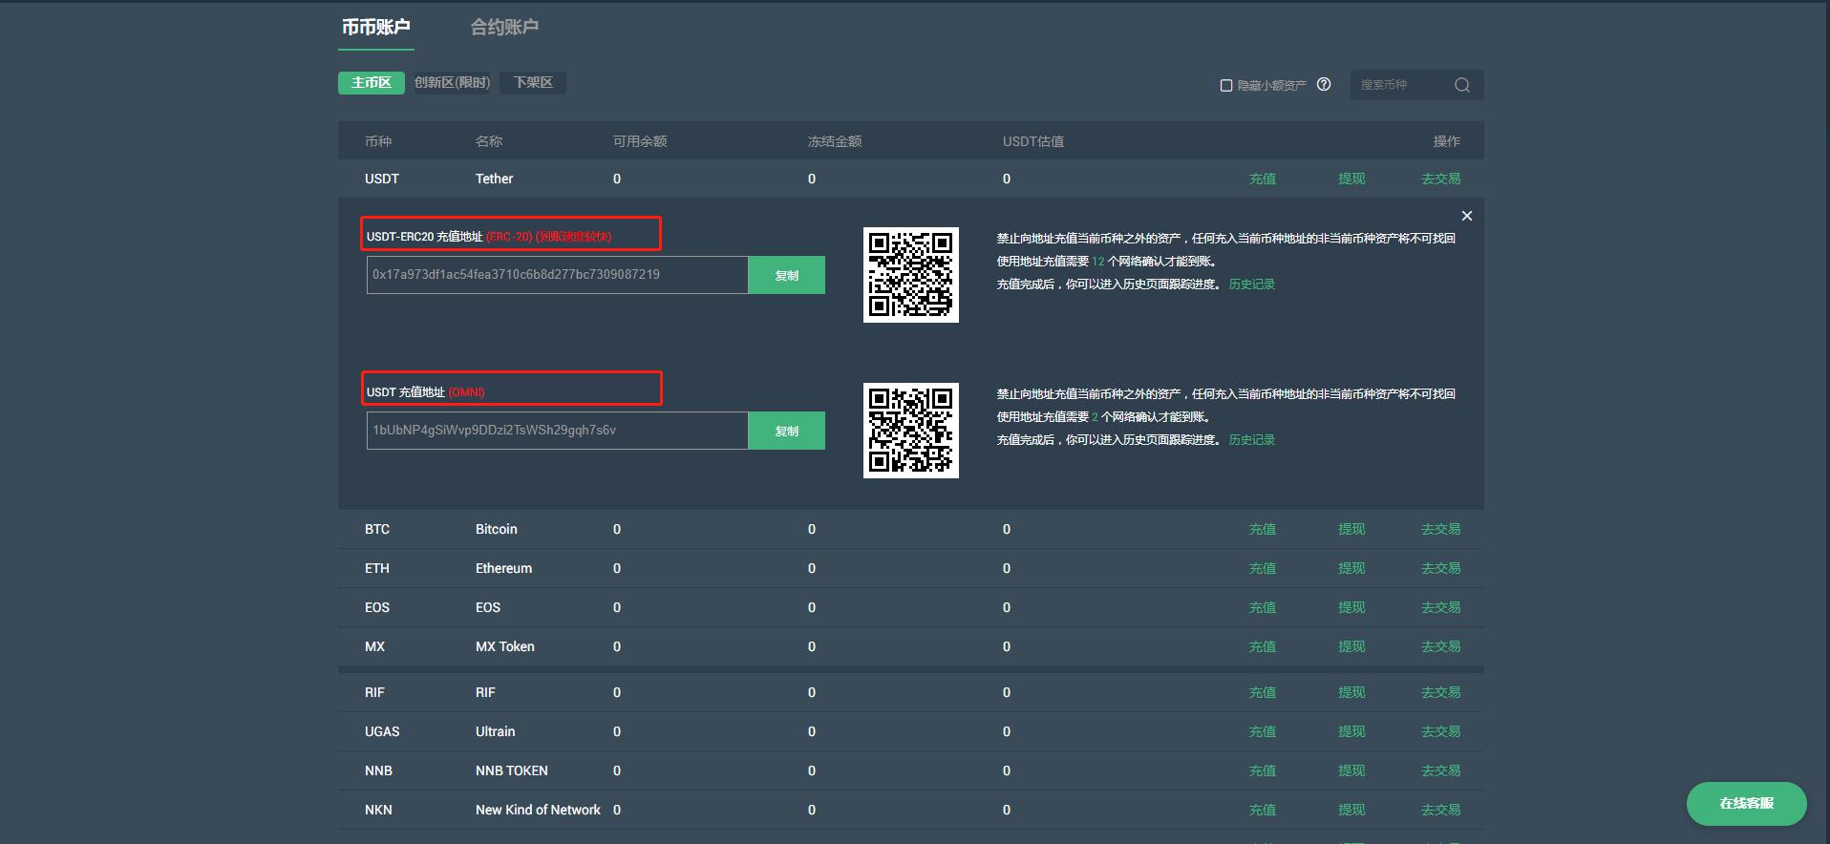Click the 可用余额 column header

click(640, 141)
